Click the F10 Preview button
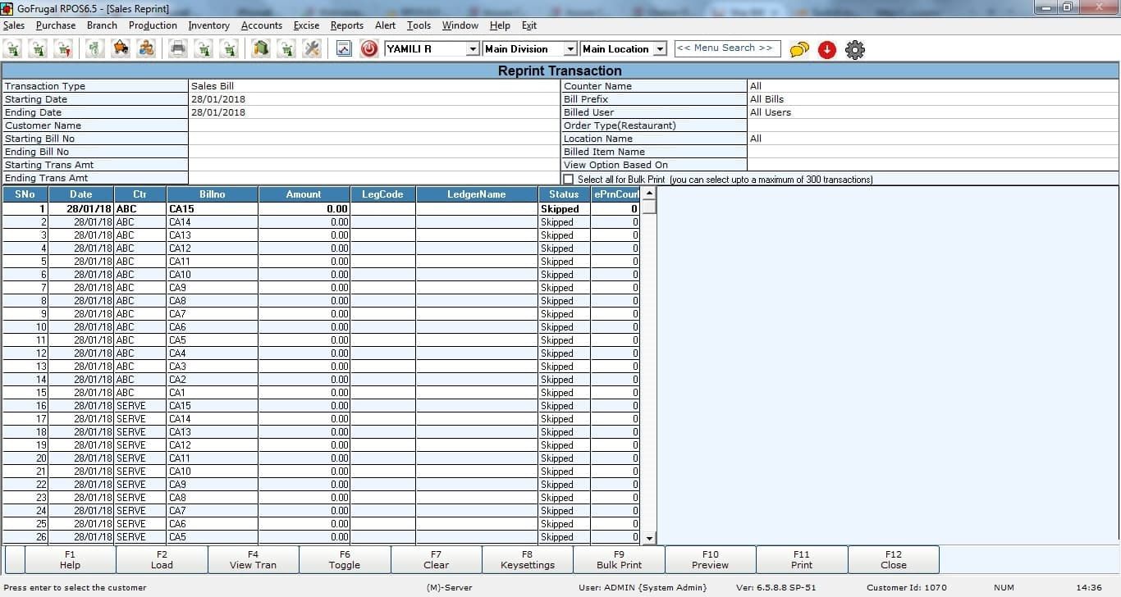 pos(710,559)
